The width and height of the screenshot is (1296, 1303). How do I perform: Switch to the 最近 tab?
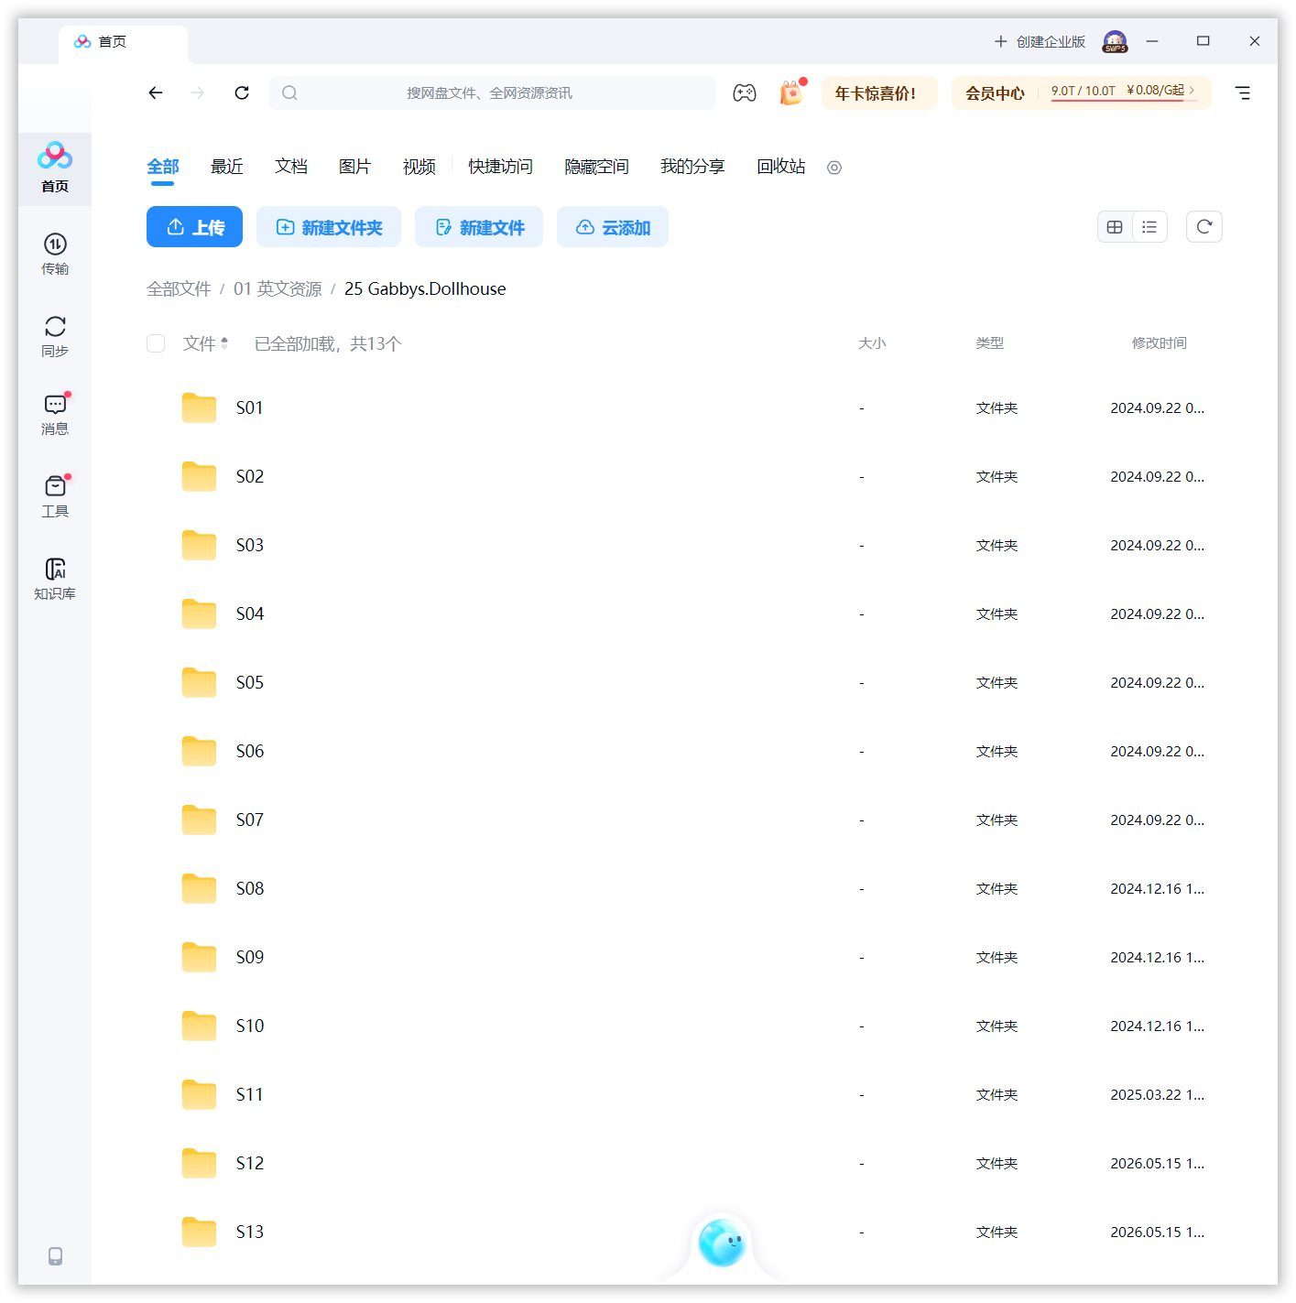(x=227, y=167)
